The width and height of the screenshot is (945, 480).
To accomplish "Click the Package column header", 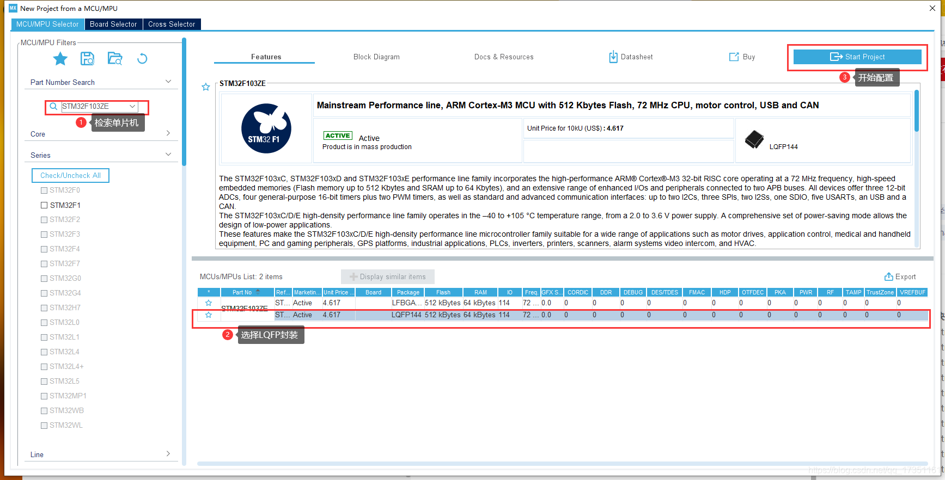I will coord(408,292).
